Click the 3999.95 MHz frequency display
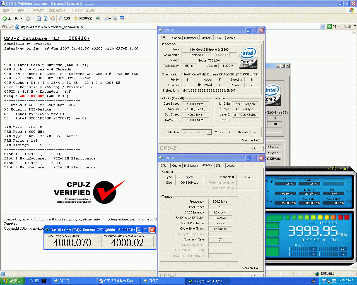This screenshot has height=285, width=357. point(317,231)
